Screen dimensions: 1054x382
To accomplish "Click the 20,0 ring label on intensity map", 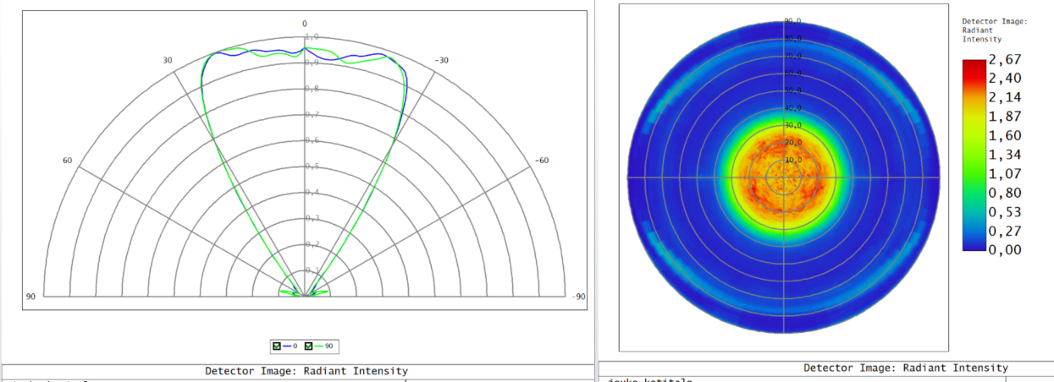I will tap(792, 143).
